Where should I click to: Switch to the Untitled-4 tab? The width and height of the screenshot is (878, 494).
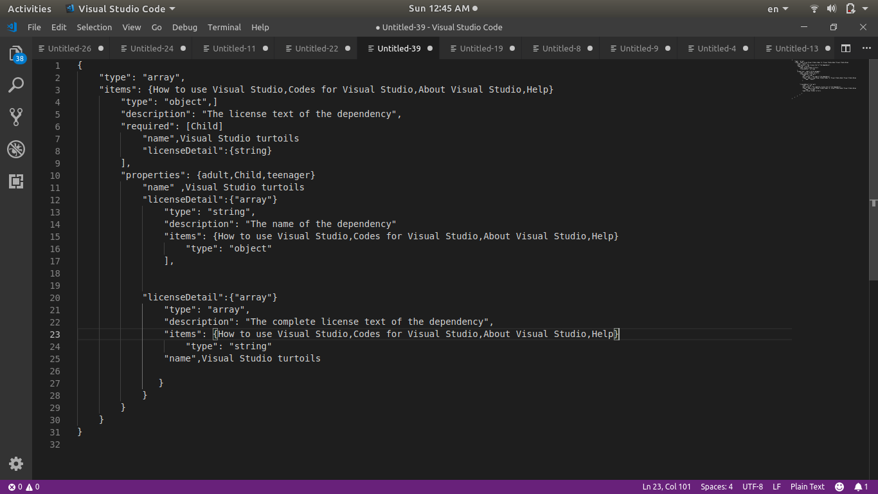click(x=717, y=48)
